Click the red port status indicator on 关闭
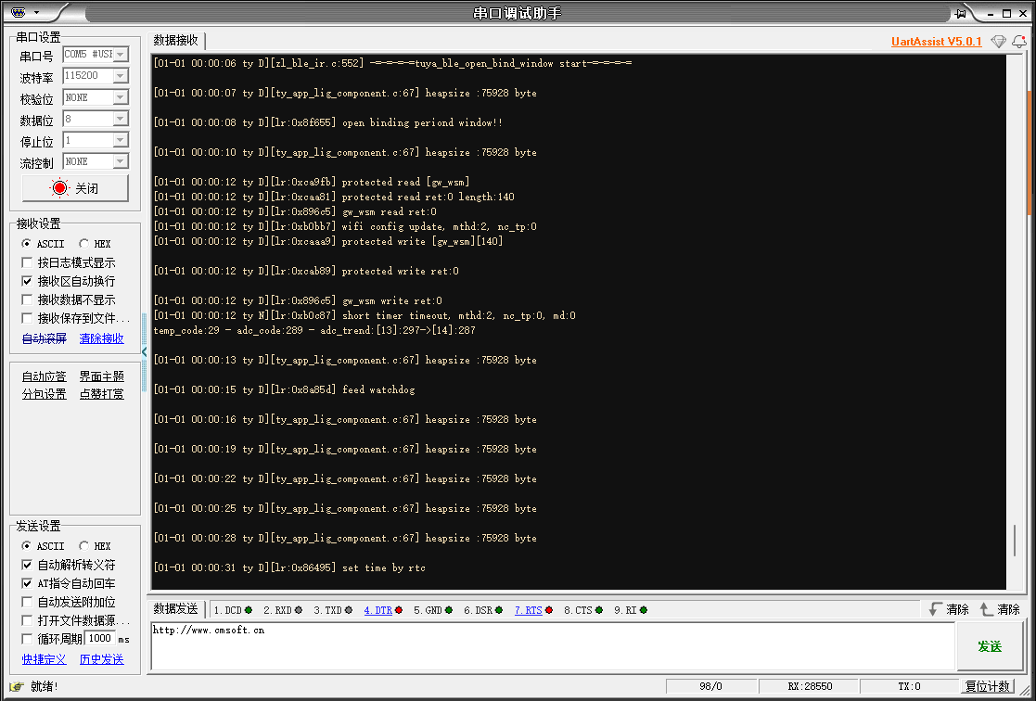Viewport: 1036px width, 701px height. tap(59, 188)
